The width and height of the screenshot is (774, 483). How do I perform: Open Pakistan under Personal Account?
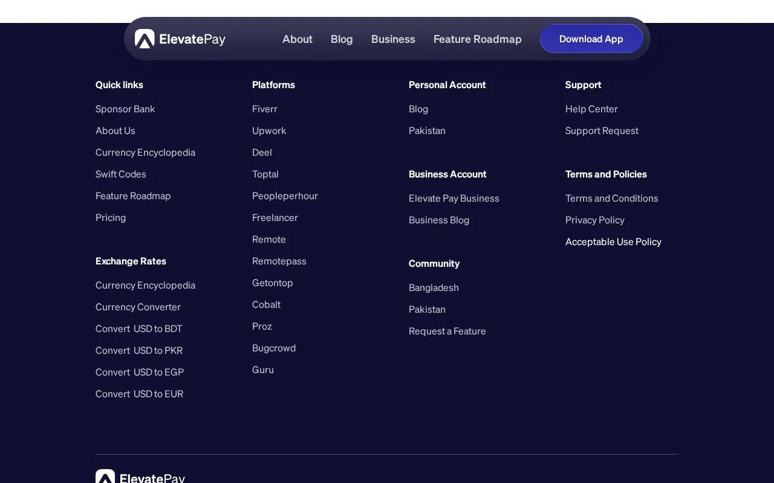[x=427, y=130]
